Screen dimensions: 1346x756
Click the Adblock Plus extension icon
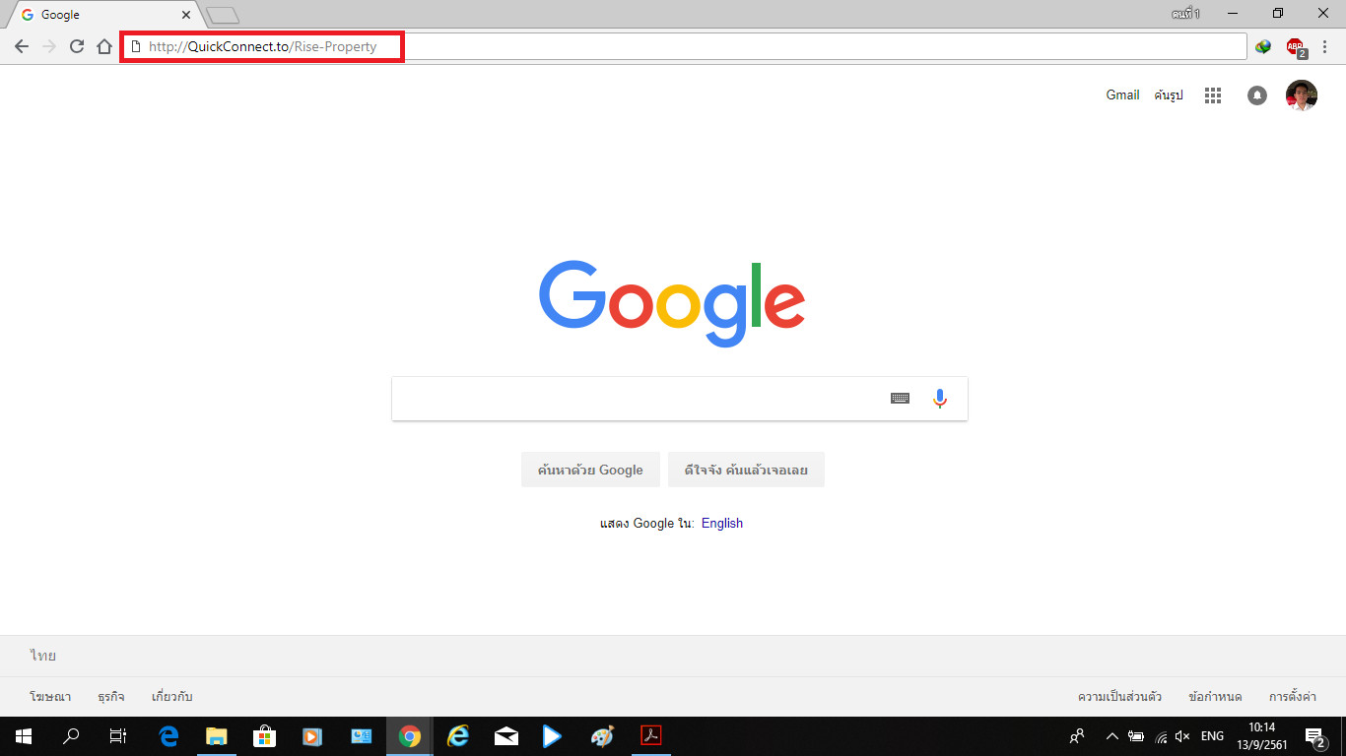pos(1295,46)
